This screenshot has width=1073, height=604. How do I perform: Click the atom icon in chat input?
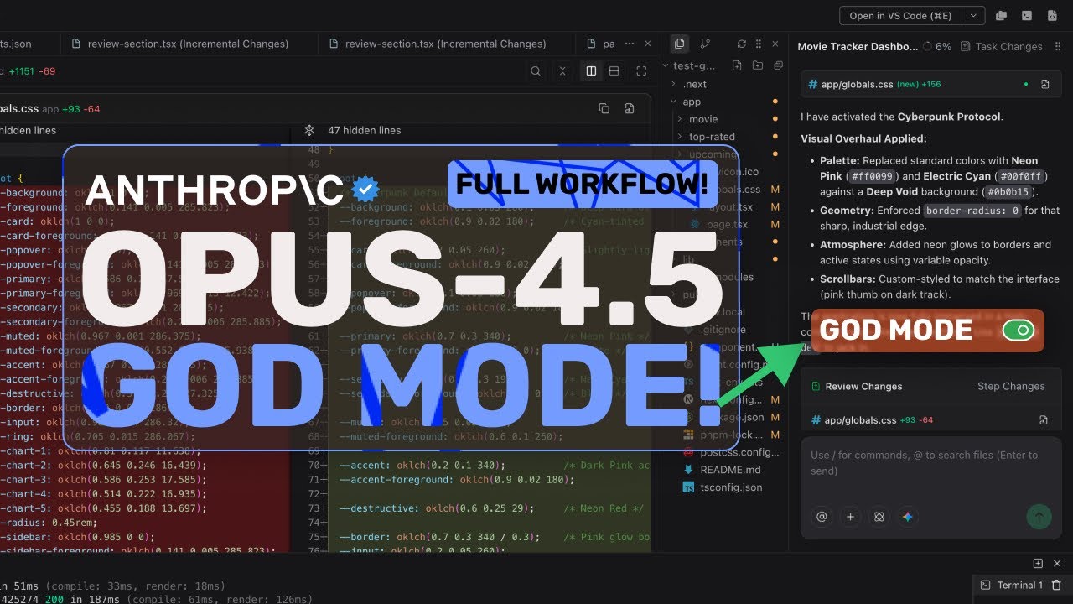tap(879, 517)
